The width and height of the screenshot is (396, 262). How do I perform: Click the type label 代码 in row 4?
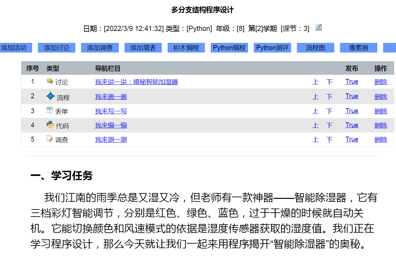tap(62, 126)
